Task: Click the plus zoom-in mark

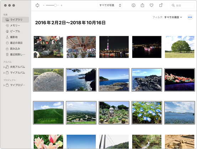Action: click(62, 5)
